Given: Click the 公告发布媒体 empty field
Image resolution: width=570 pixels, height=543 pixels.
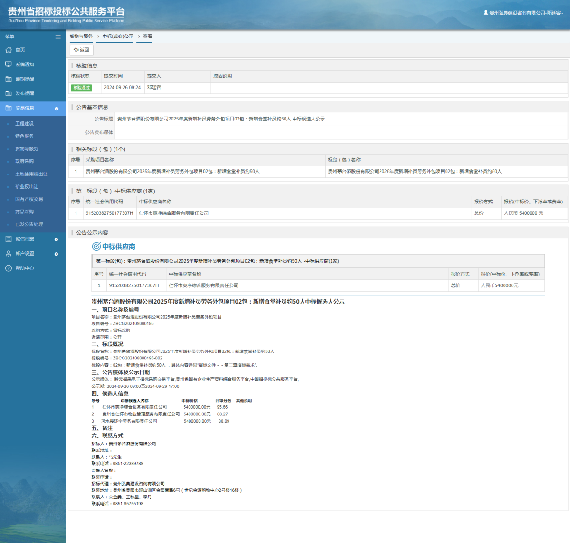Looking at the screenshot, I should [x=341, y=133].
